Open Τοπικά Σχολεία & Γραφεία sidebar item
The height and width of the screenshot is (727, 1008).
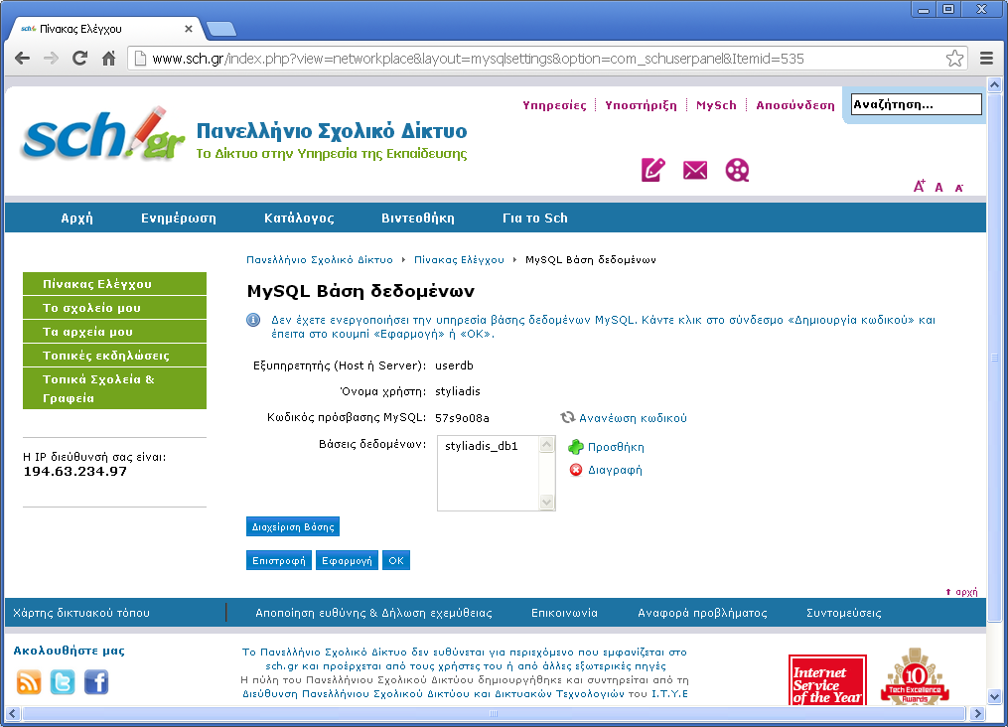coord(114,388)
